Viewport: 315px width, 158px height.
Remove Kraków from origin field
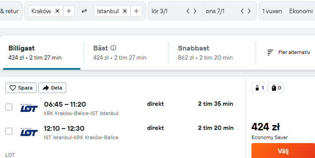(57, 11)
